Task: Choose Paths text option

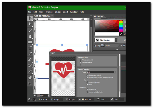Action: point(87,84)
